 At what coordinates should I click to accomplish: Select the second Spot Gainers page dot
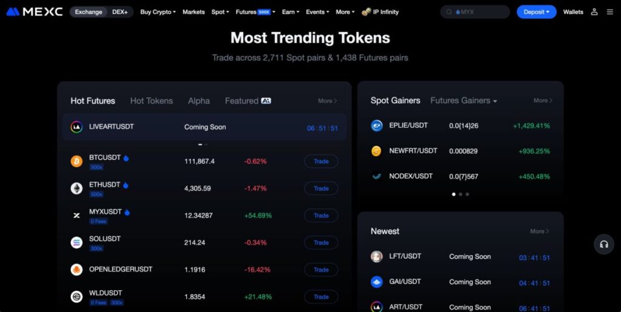tap(460, 194)
